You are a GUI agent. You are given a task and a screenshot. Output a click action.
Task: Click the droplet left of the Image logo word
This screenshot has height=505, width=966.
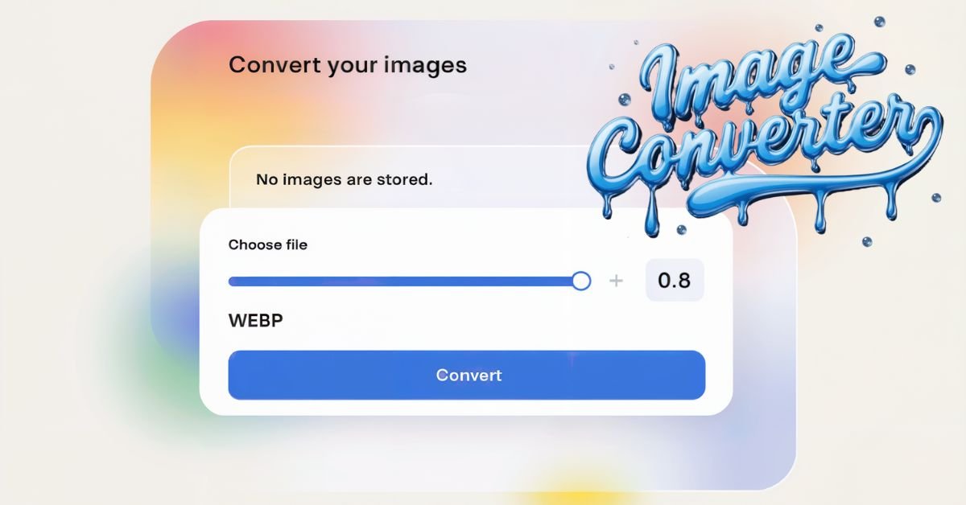(x=625, y=99)
